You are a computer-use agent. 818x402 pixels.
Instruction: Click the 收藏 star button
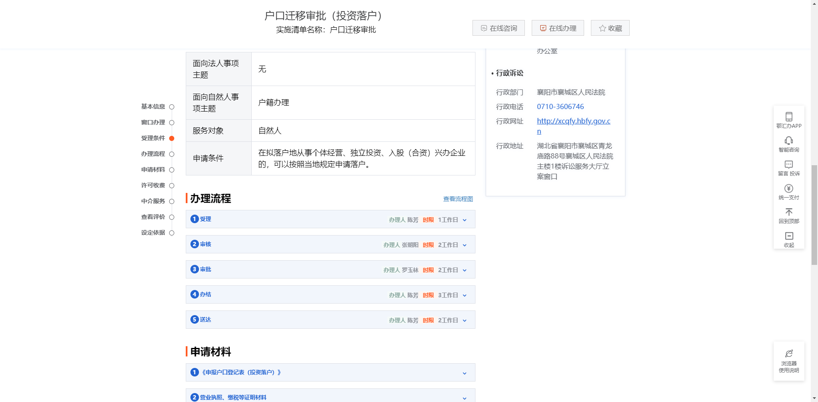[610, 28]
